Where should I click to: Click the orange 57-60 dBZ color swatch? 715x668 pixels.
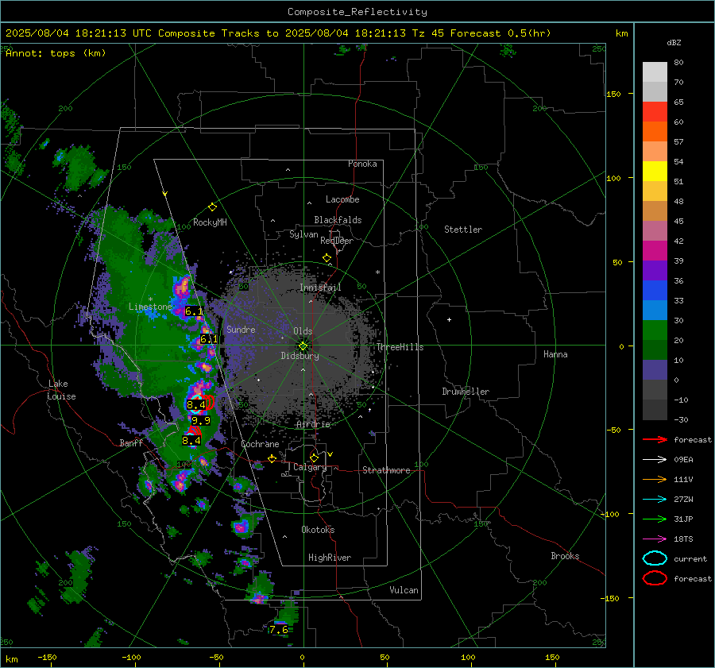coord(655,131)
